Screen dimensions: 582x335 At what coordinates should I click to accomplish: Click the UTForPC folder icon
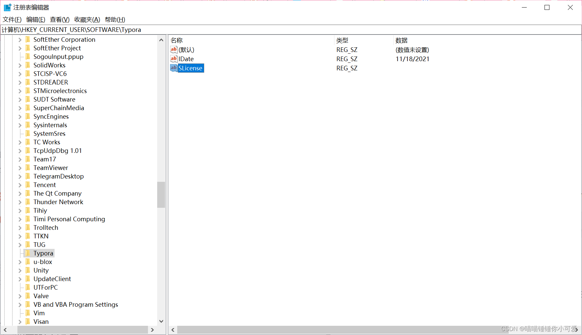click(28, 287)
